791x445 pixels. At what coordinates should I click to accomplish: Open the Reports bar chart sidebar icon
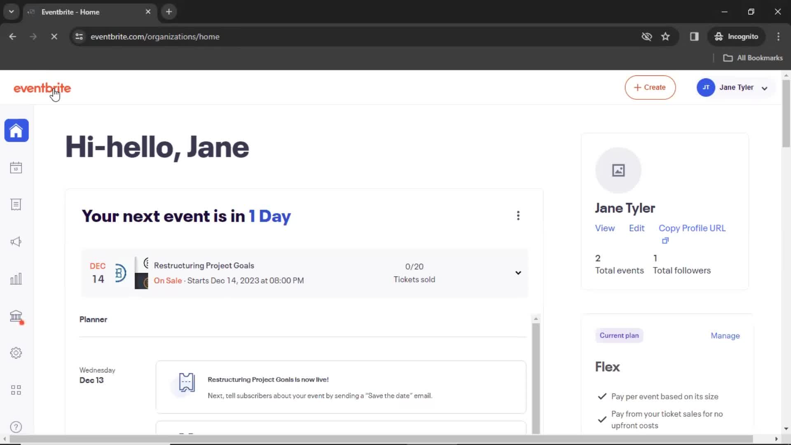pyautogui.click(x=16, y=279)
